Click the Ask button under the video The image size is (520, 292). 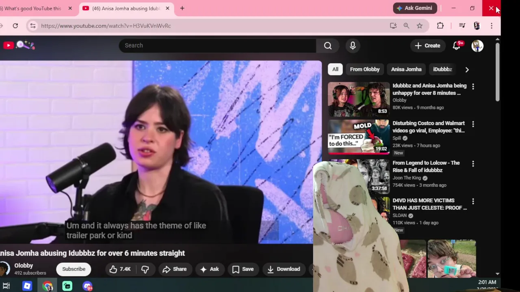[x=209, y=269]
